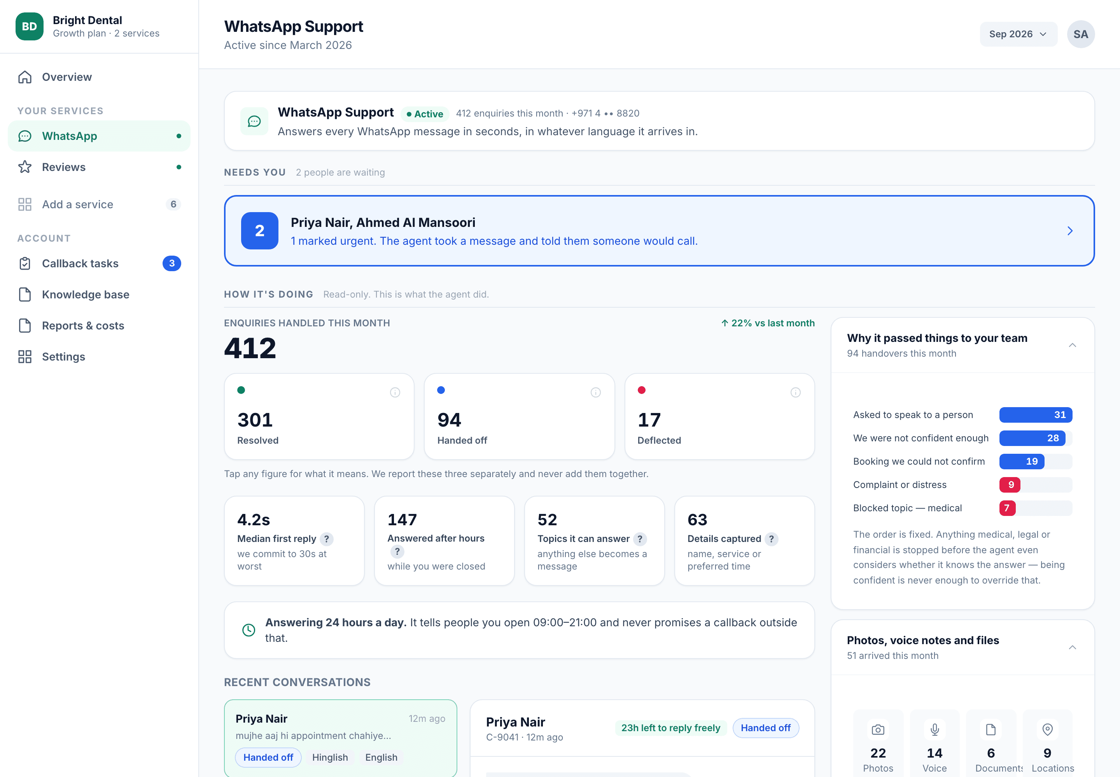The height and width of the screenshot is (777, 1120).
Task: Click the 412 enquiries handled total
Action: click(x=250, y=348)
